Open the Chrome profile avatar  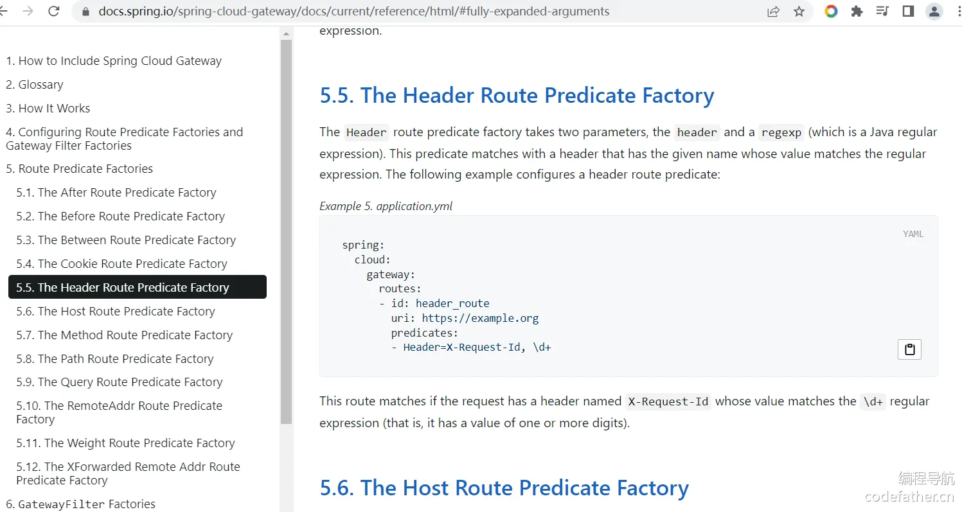pyautogui.click(x=934, y=12)
